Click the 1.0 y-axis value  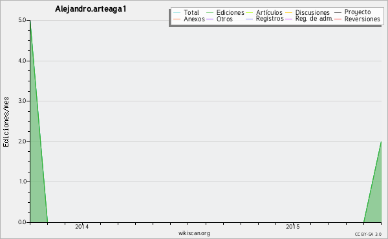pos(22,182)
